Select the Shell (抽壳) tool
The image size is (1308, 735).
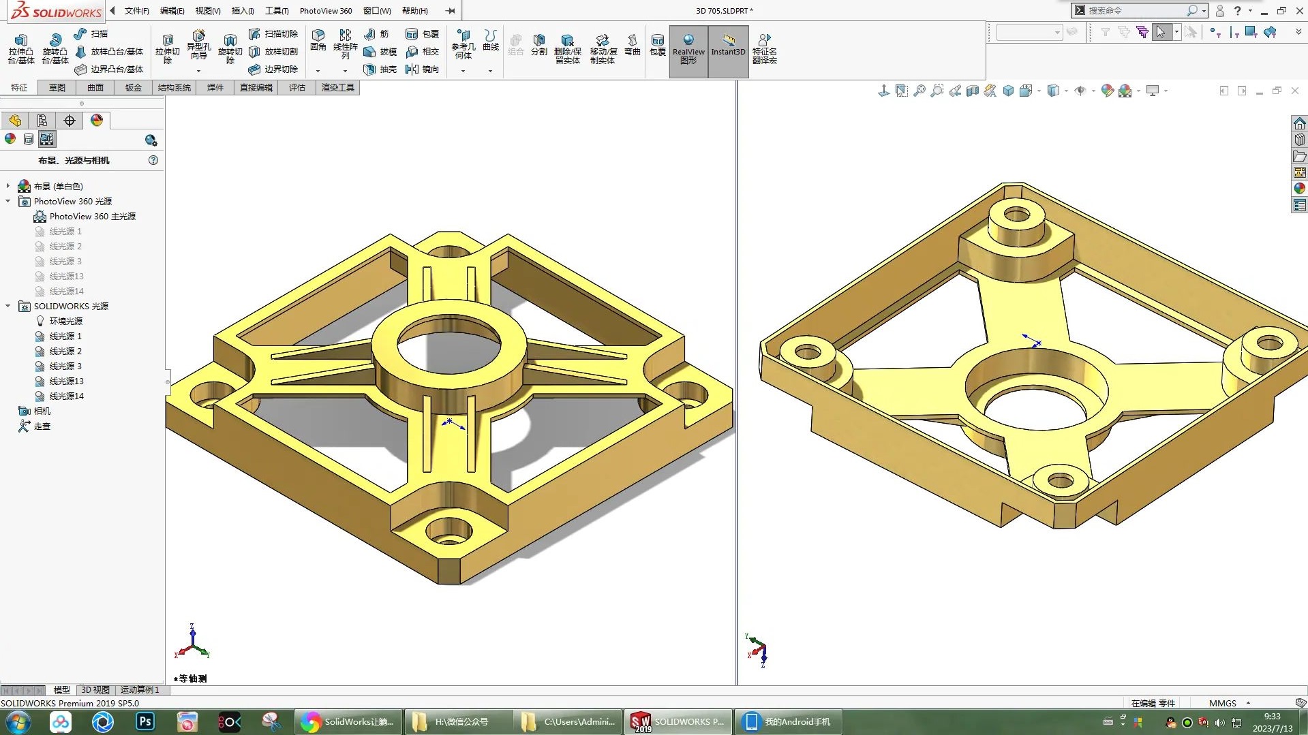click(380, 69)
